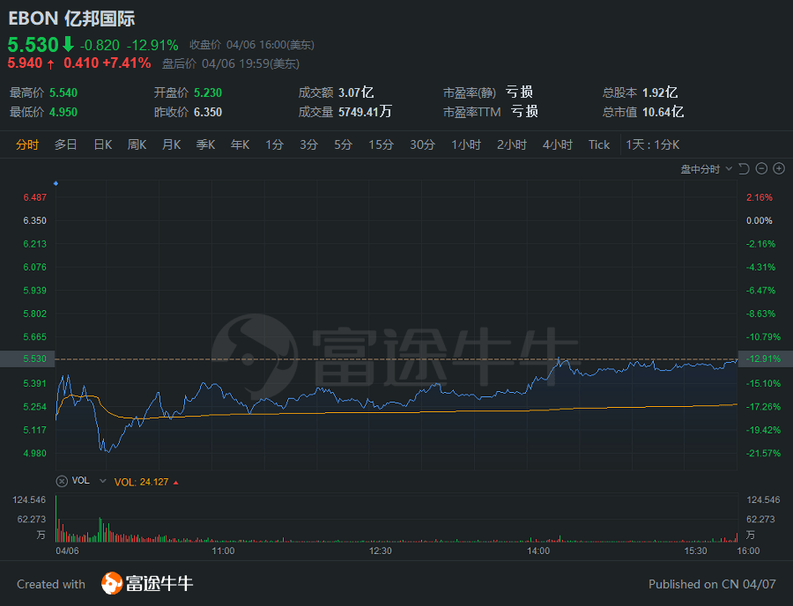
Task: Switch to the 日K chart tab
Action: tap(102, 144)
